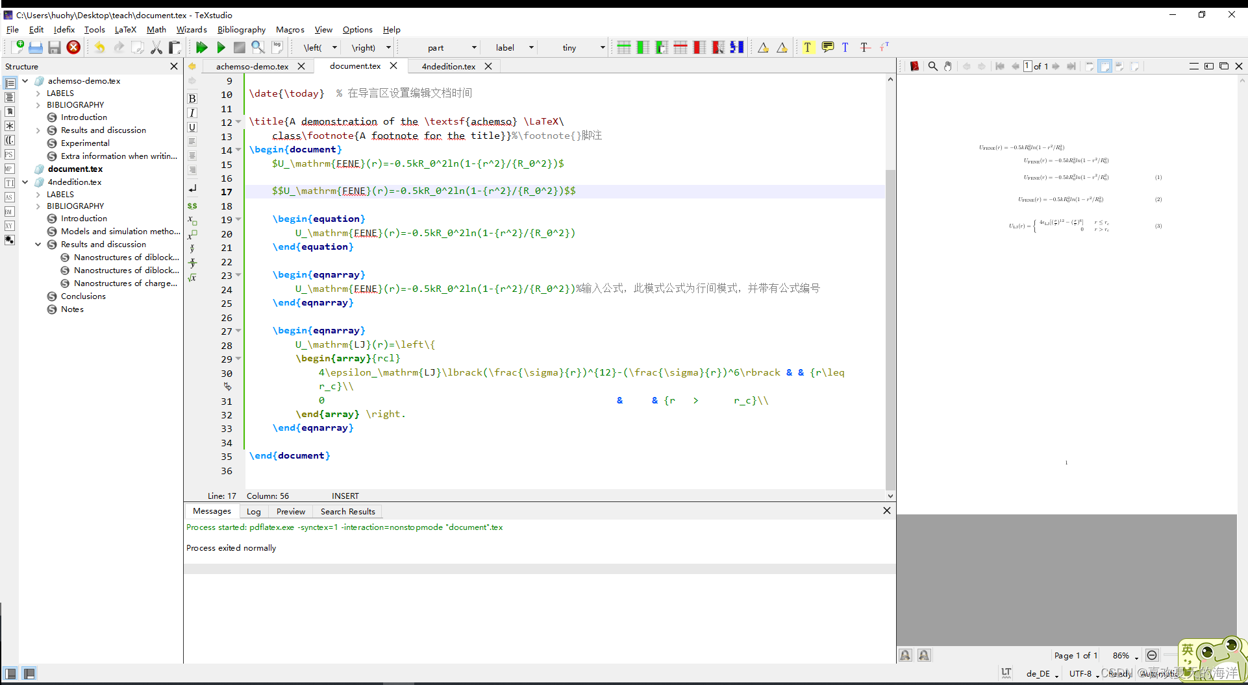
Task: Insert square root with the √x icon
Action: [192, 278]
